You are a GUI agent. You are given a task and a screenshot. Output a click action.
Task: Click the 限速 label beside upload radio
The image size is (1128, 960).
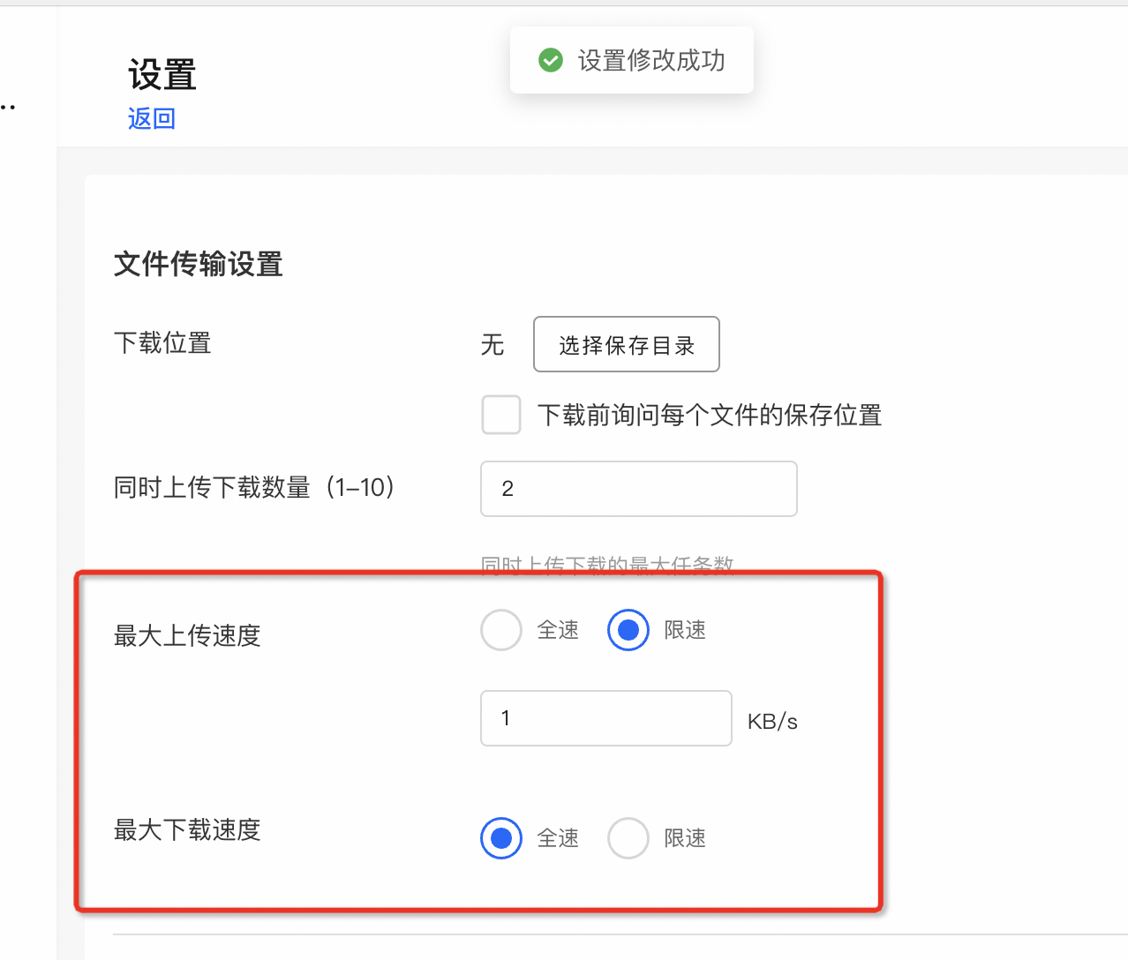pyautogui.click(x=685, y=630)
